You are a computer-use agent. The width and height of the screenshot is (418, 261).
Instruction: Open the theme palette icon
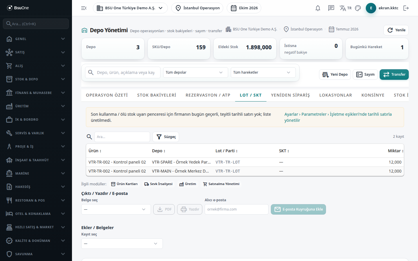358,8
